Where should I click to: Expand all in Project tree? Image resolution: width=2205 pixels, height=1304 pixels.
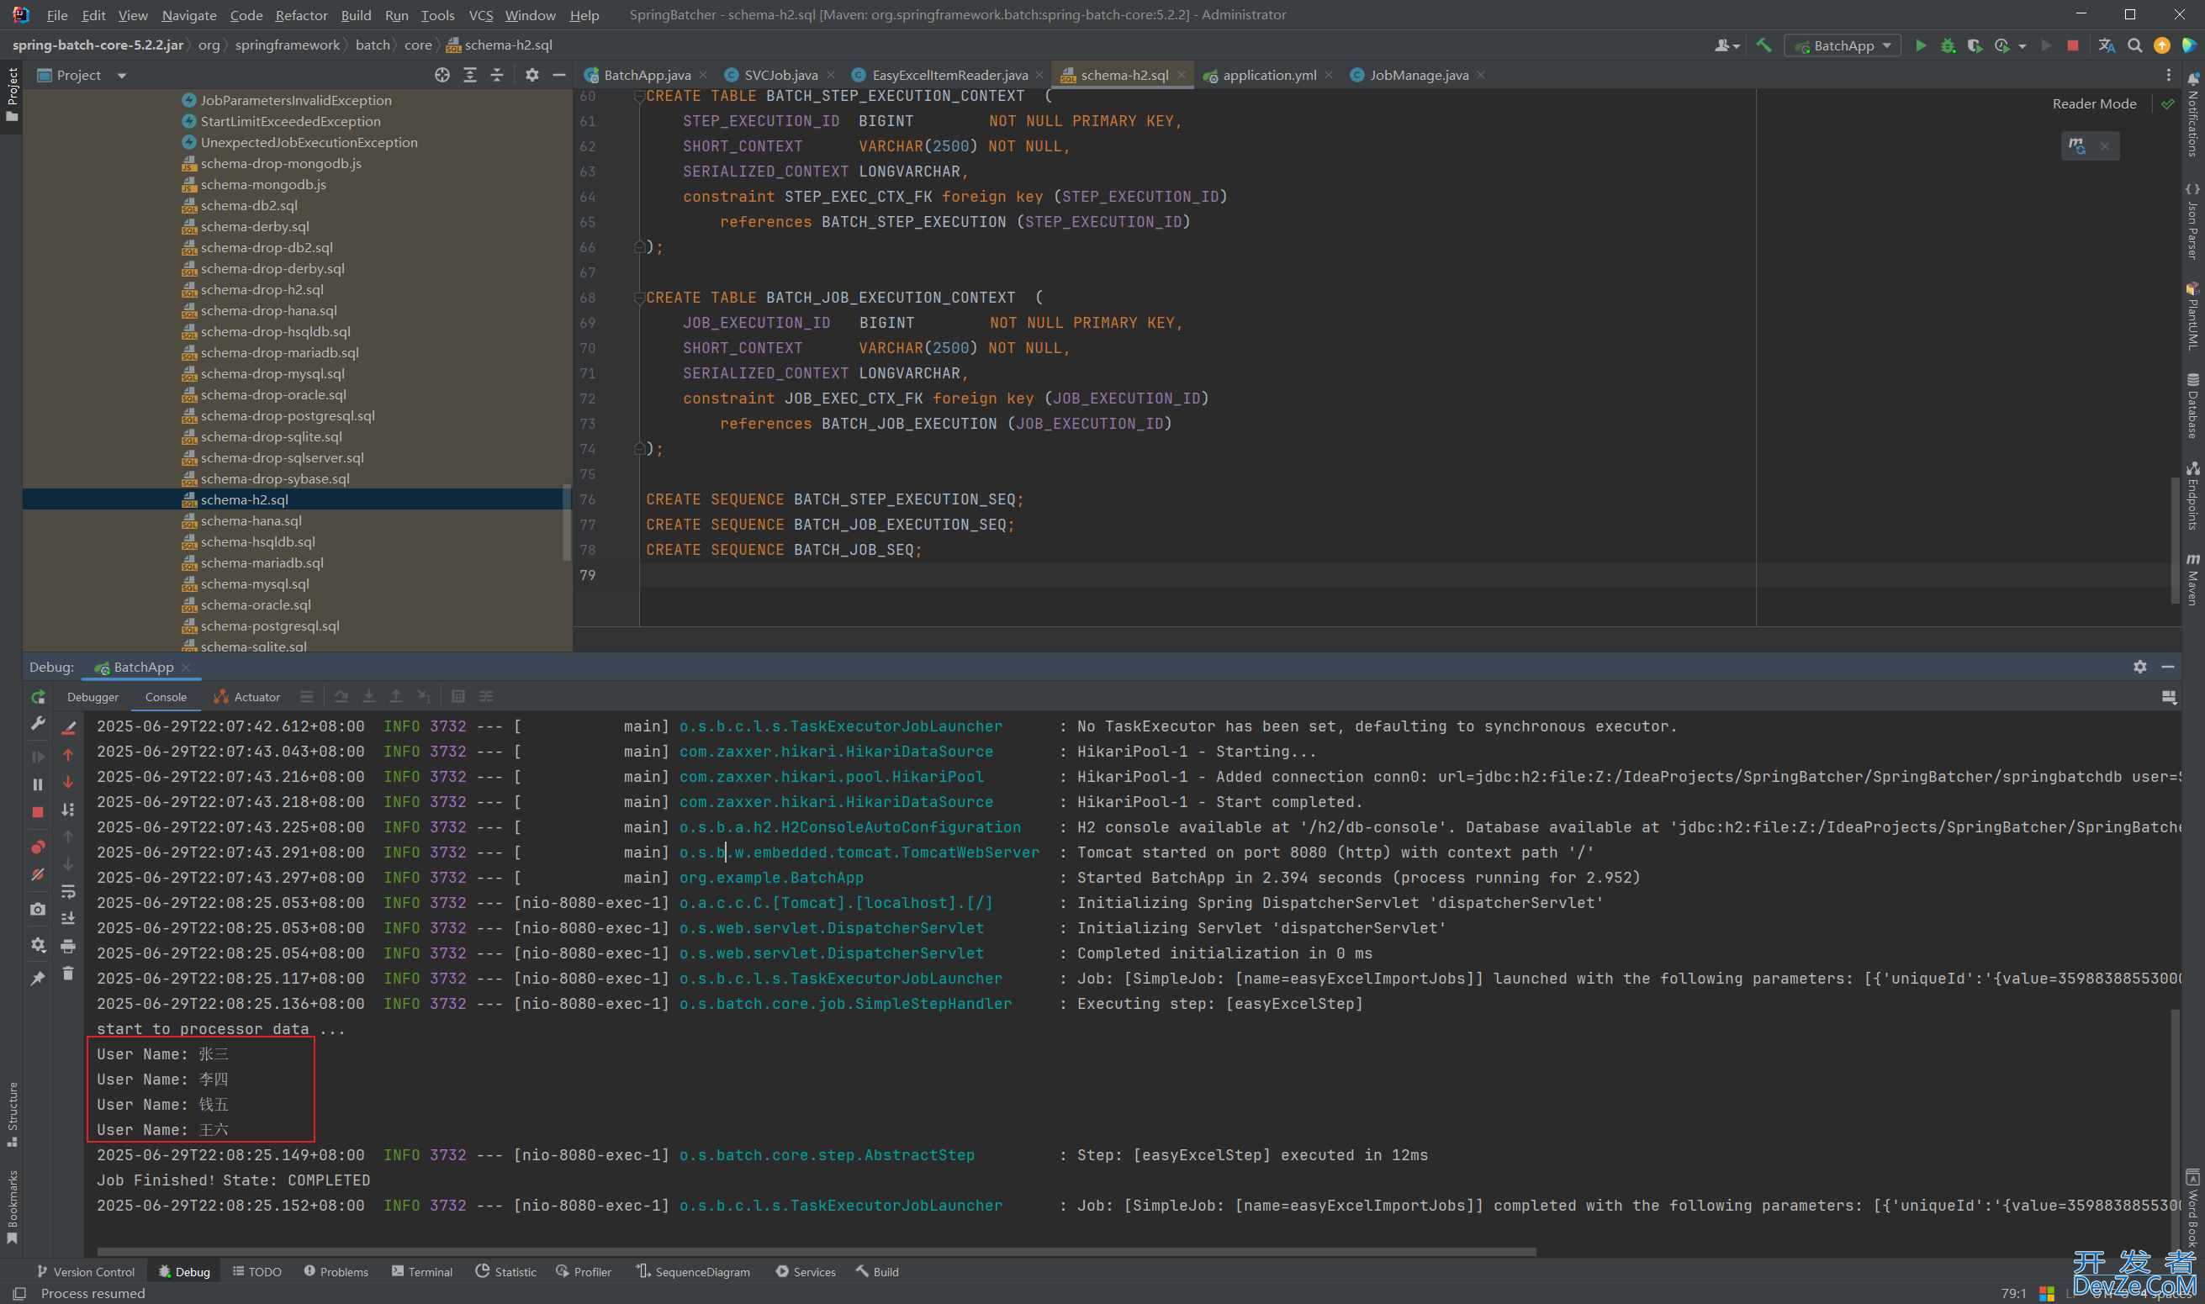point(470,76)
